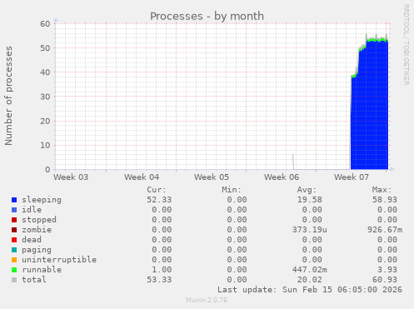The width and height of the screenshot is (414, 309).
Task: Click sleeping current value 52.33
Action: coord(159,200)
